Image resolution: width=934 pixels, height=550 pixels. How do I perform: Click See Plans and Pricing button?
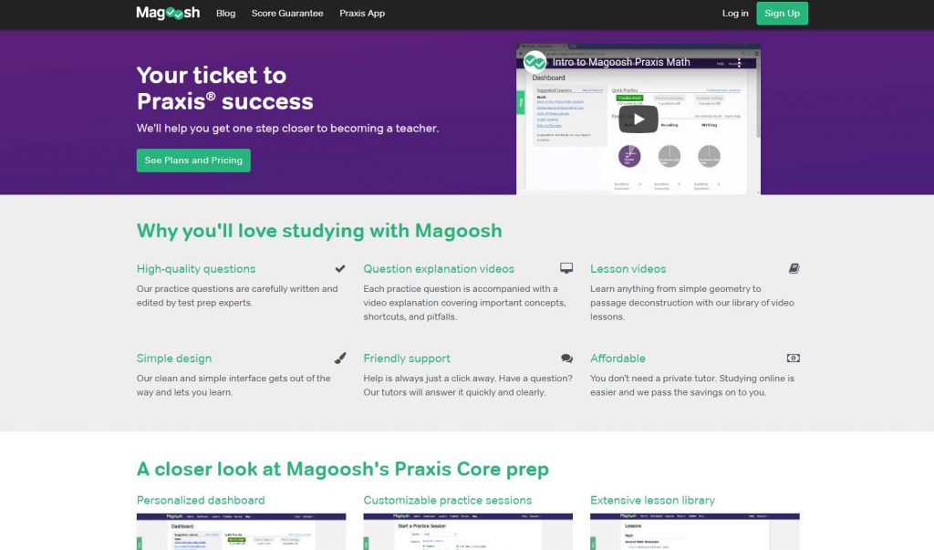pos(193,161)
